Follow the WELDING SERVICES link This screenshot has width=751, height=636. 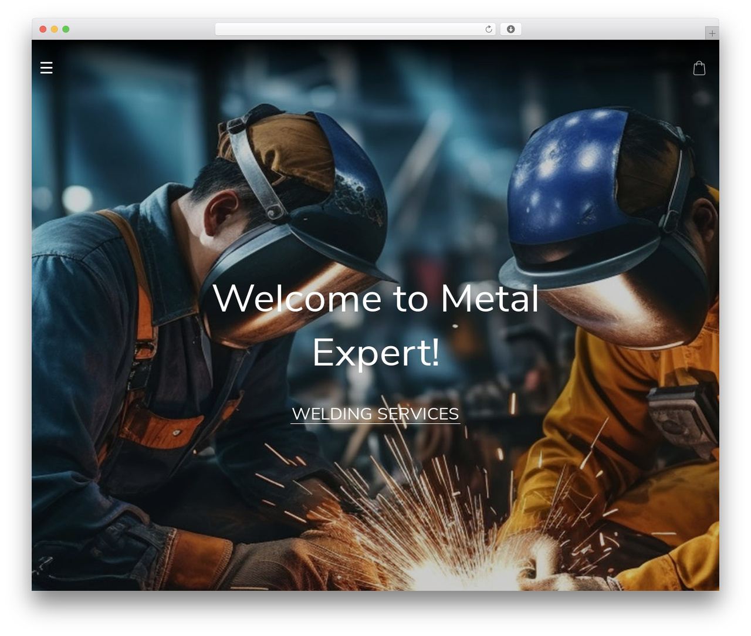coord(375,414)
